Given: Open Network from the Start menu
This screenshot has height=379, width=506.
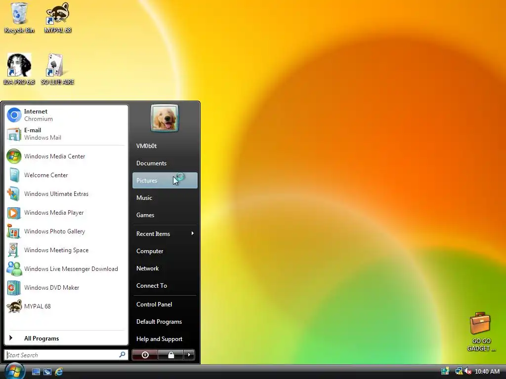Looking at the screenshot, I should 165,268.
